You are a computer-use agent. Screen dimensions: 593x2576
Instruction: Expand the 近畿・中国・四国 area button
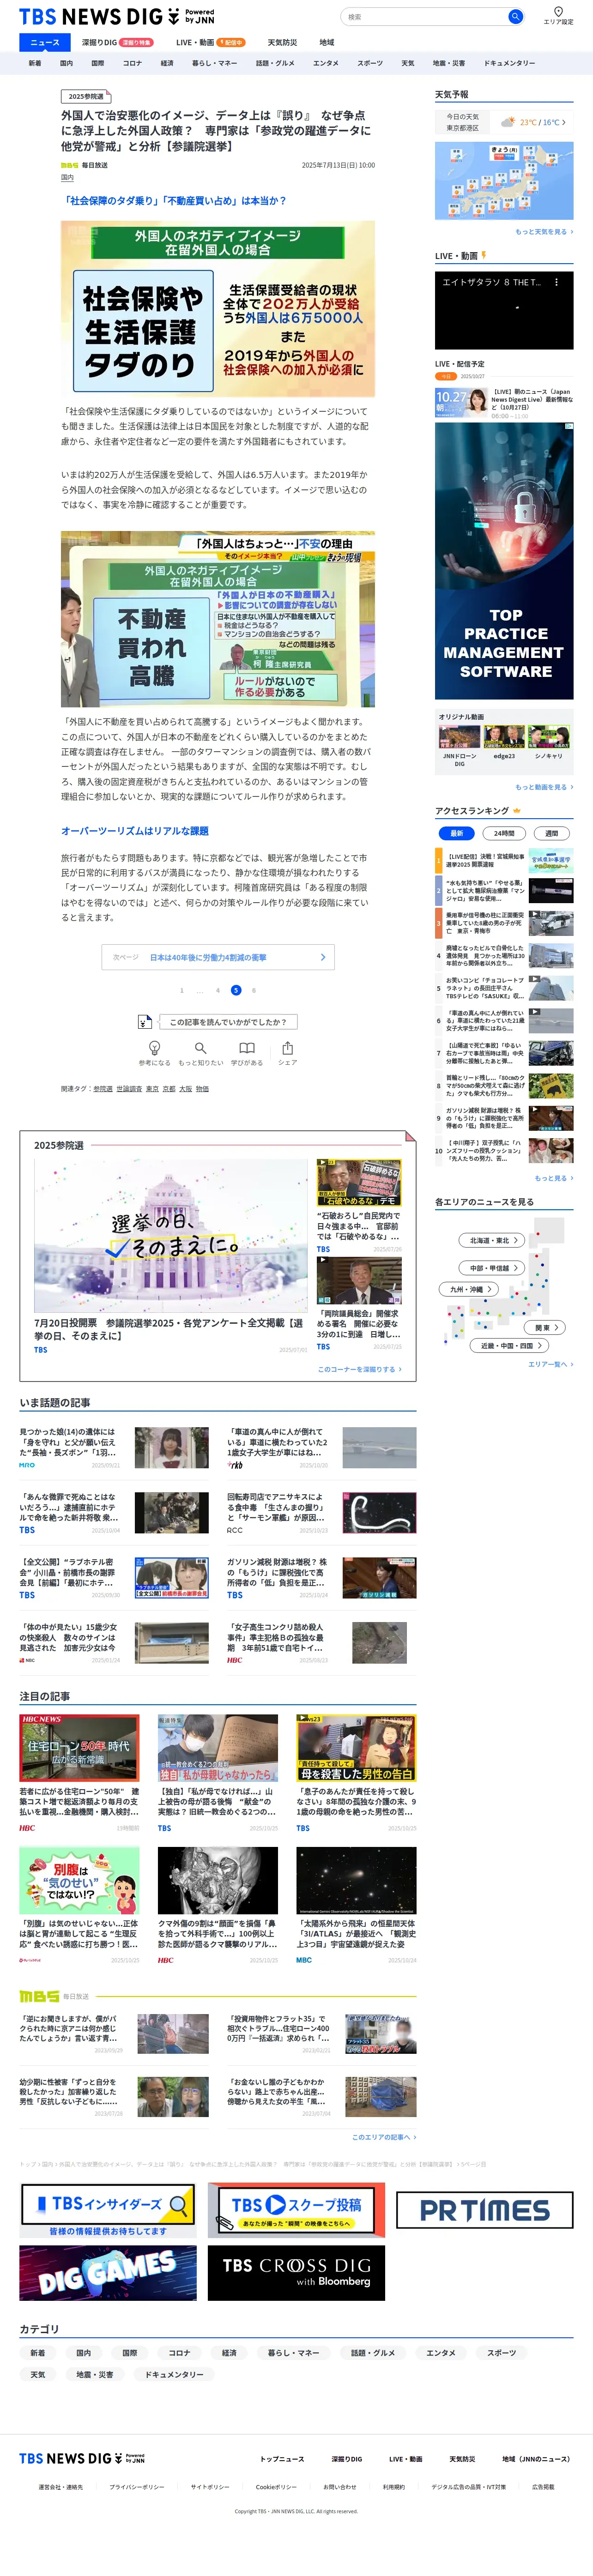(x=510, y=1346)
